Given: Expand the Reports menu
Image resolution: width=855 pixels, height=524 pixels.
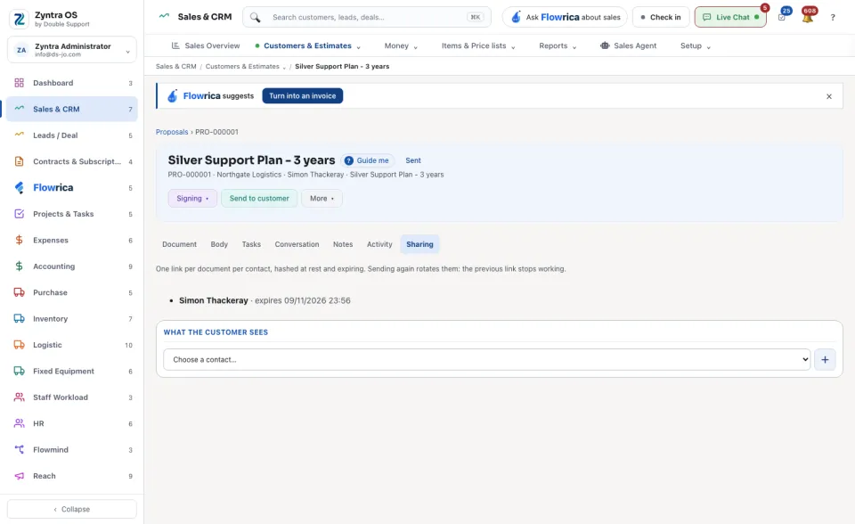Looking at the screenshot, I should click(558, 45).
